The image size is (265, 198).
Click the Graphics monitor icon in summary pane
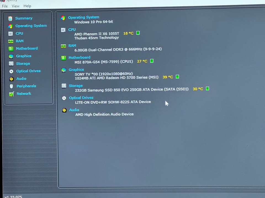[64, 70]
